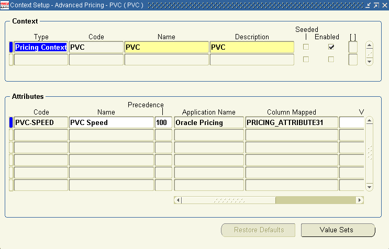Viewport: 389px width, 249px height.
Task: Click Context scrollbar up arrow
Action: [369, 46]
